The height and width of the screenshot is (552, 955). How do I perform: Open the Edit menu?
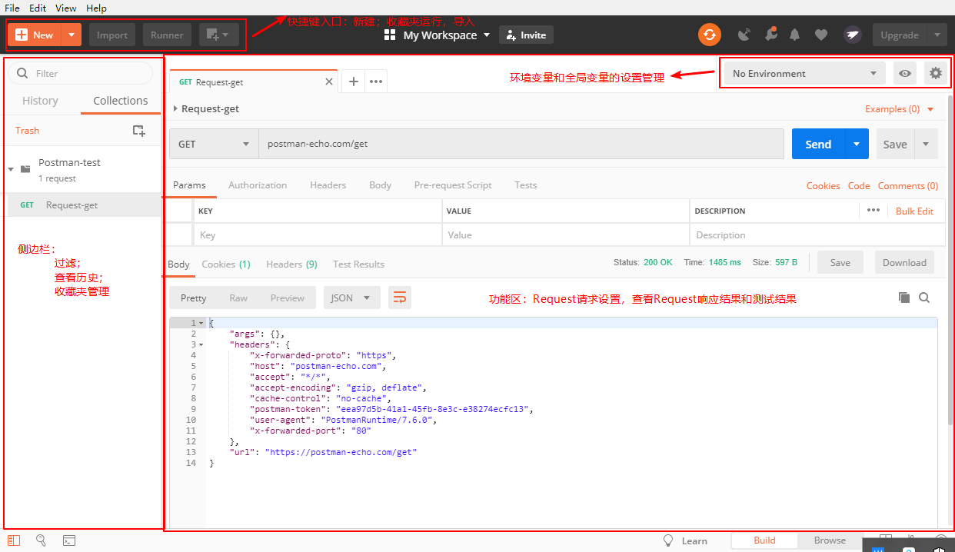(x=38, y=8)
